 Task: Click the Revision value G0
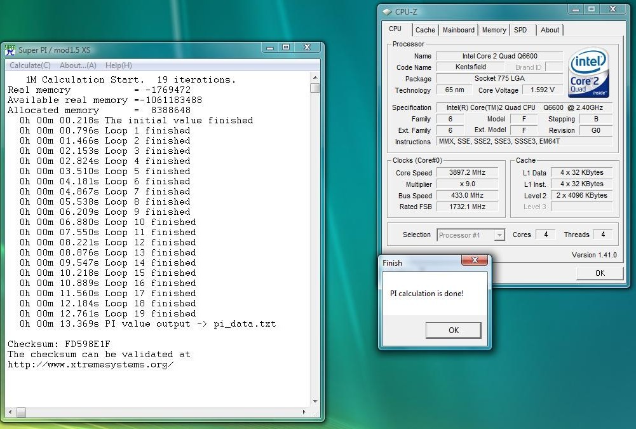(x=596, y=130)
